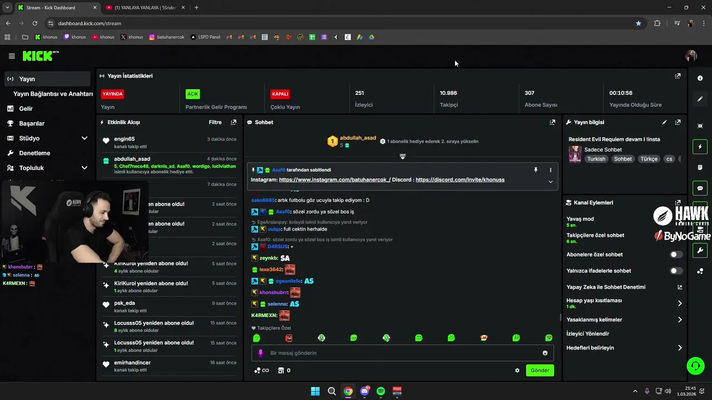Toggle Abonelere özel sohbet switch

click(x=676, y=254)
